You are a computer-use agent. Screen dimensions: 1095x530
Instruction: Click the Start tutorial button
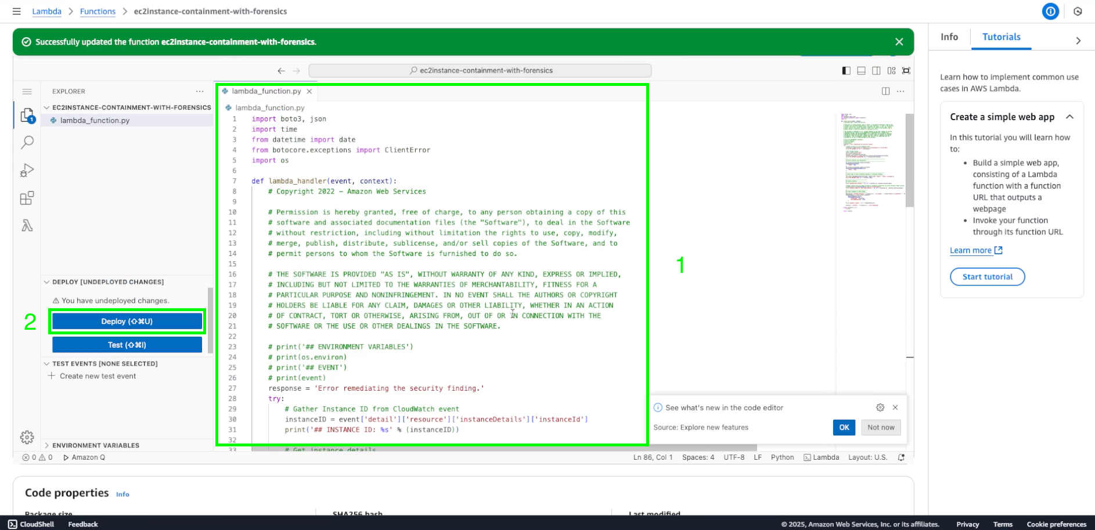(x=987, y=277)
